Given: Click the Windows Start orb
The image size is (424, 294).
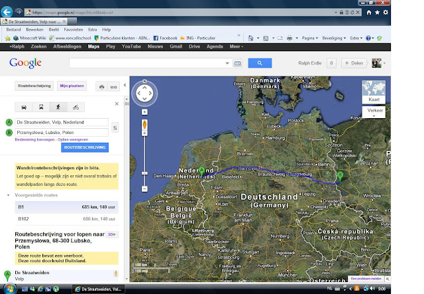Looking at the screenshot, I should [9, 289].
